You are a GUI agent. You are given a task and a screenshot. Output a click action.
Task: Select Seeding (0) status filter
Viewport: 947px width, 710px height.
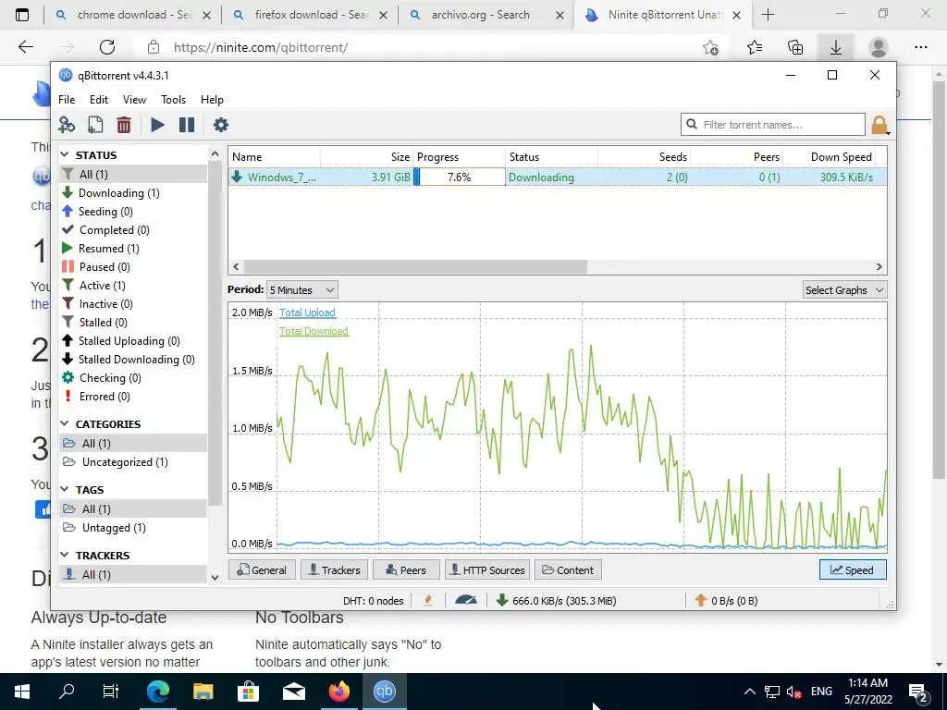point(105,212)
